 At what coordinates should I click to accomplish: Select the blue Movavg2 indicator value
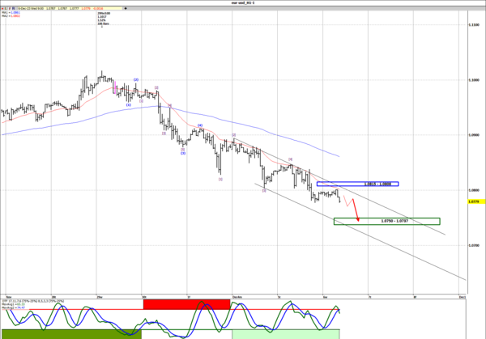pos(20,307)
